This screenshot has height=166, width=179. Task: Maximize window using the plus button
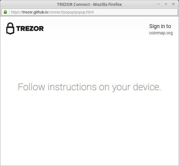166,4
